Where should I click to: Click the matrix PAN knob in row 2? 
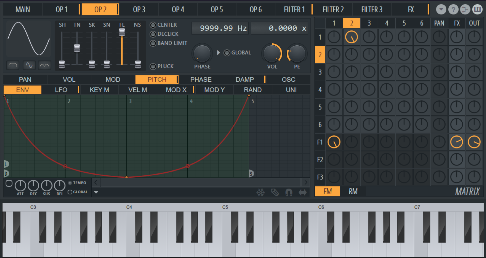coord(439,54)
